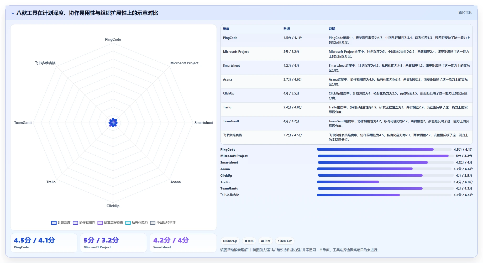This screenshot has height=263, width=483.
Task: Click table cell 3.7分 / 4.6分
Action: [x=292, y=80]
